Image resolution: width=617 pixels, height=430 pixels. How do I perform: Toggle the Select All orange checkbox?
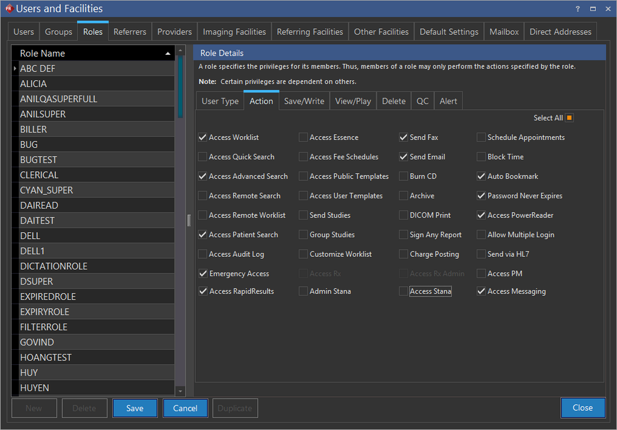pos(569,118)
